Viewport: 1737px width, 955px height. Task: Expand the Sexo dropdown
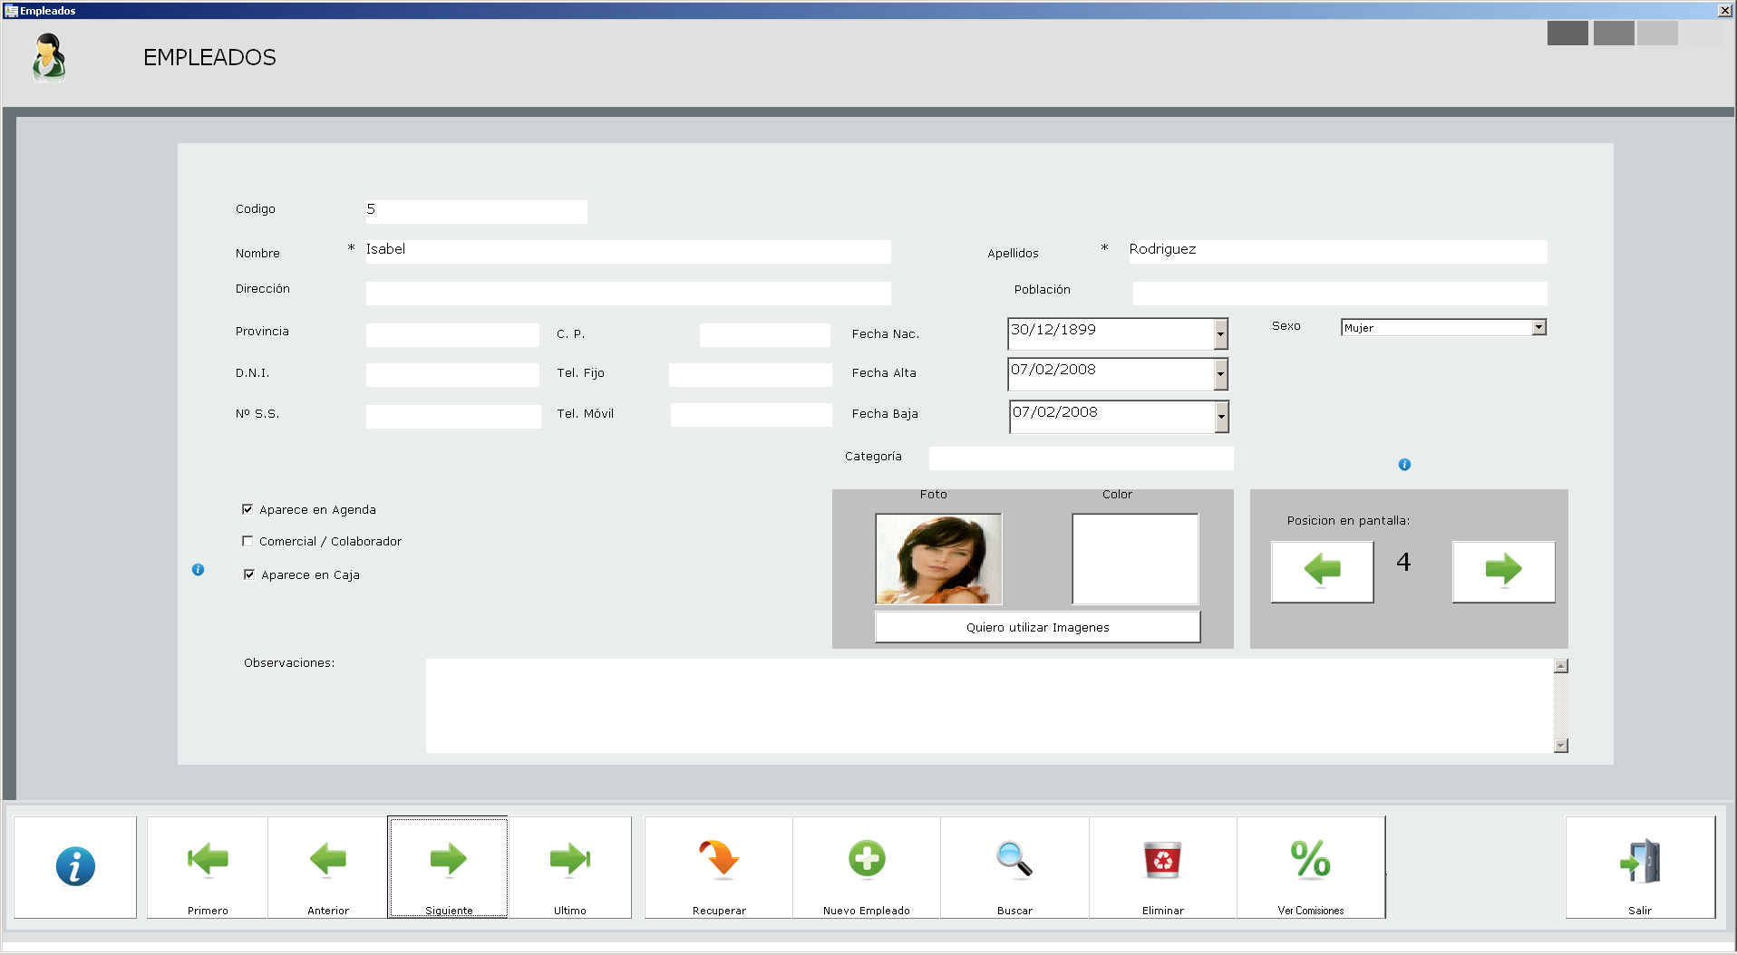(x=1538, y=327)
